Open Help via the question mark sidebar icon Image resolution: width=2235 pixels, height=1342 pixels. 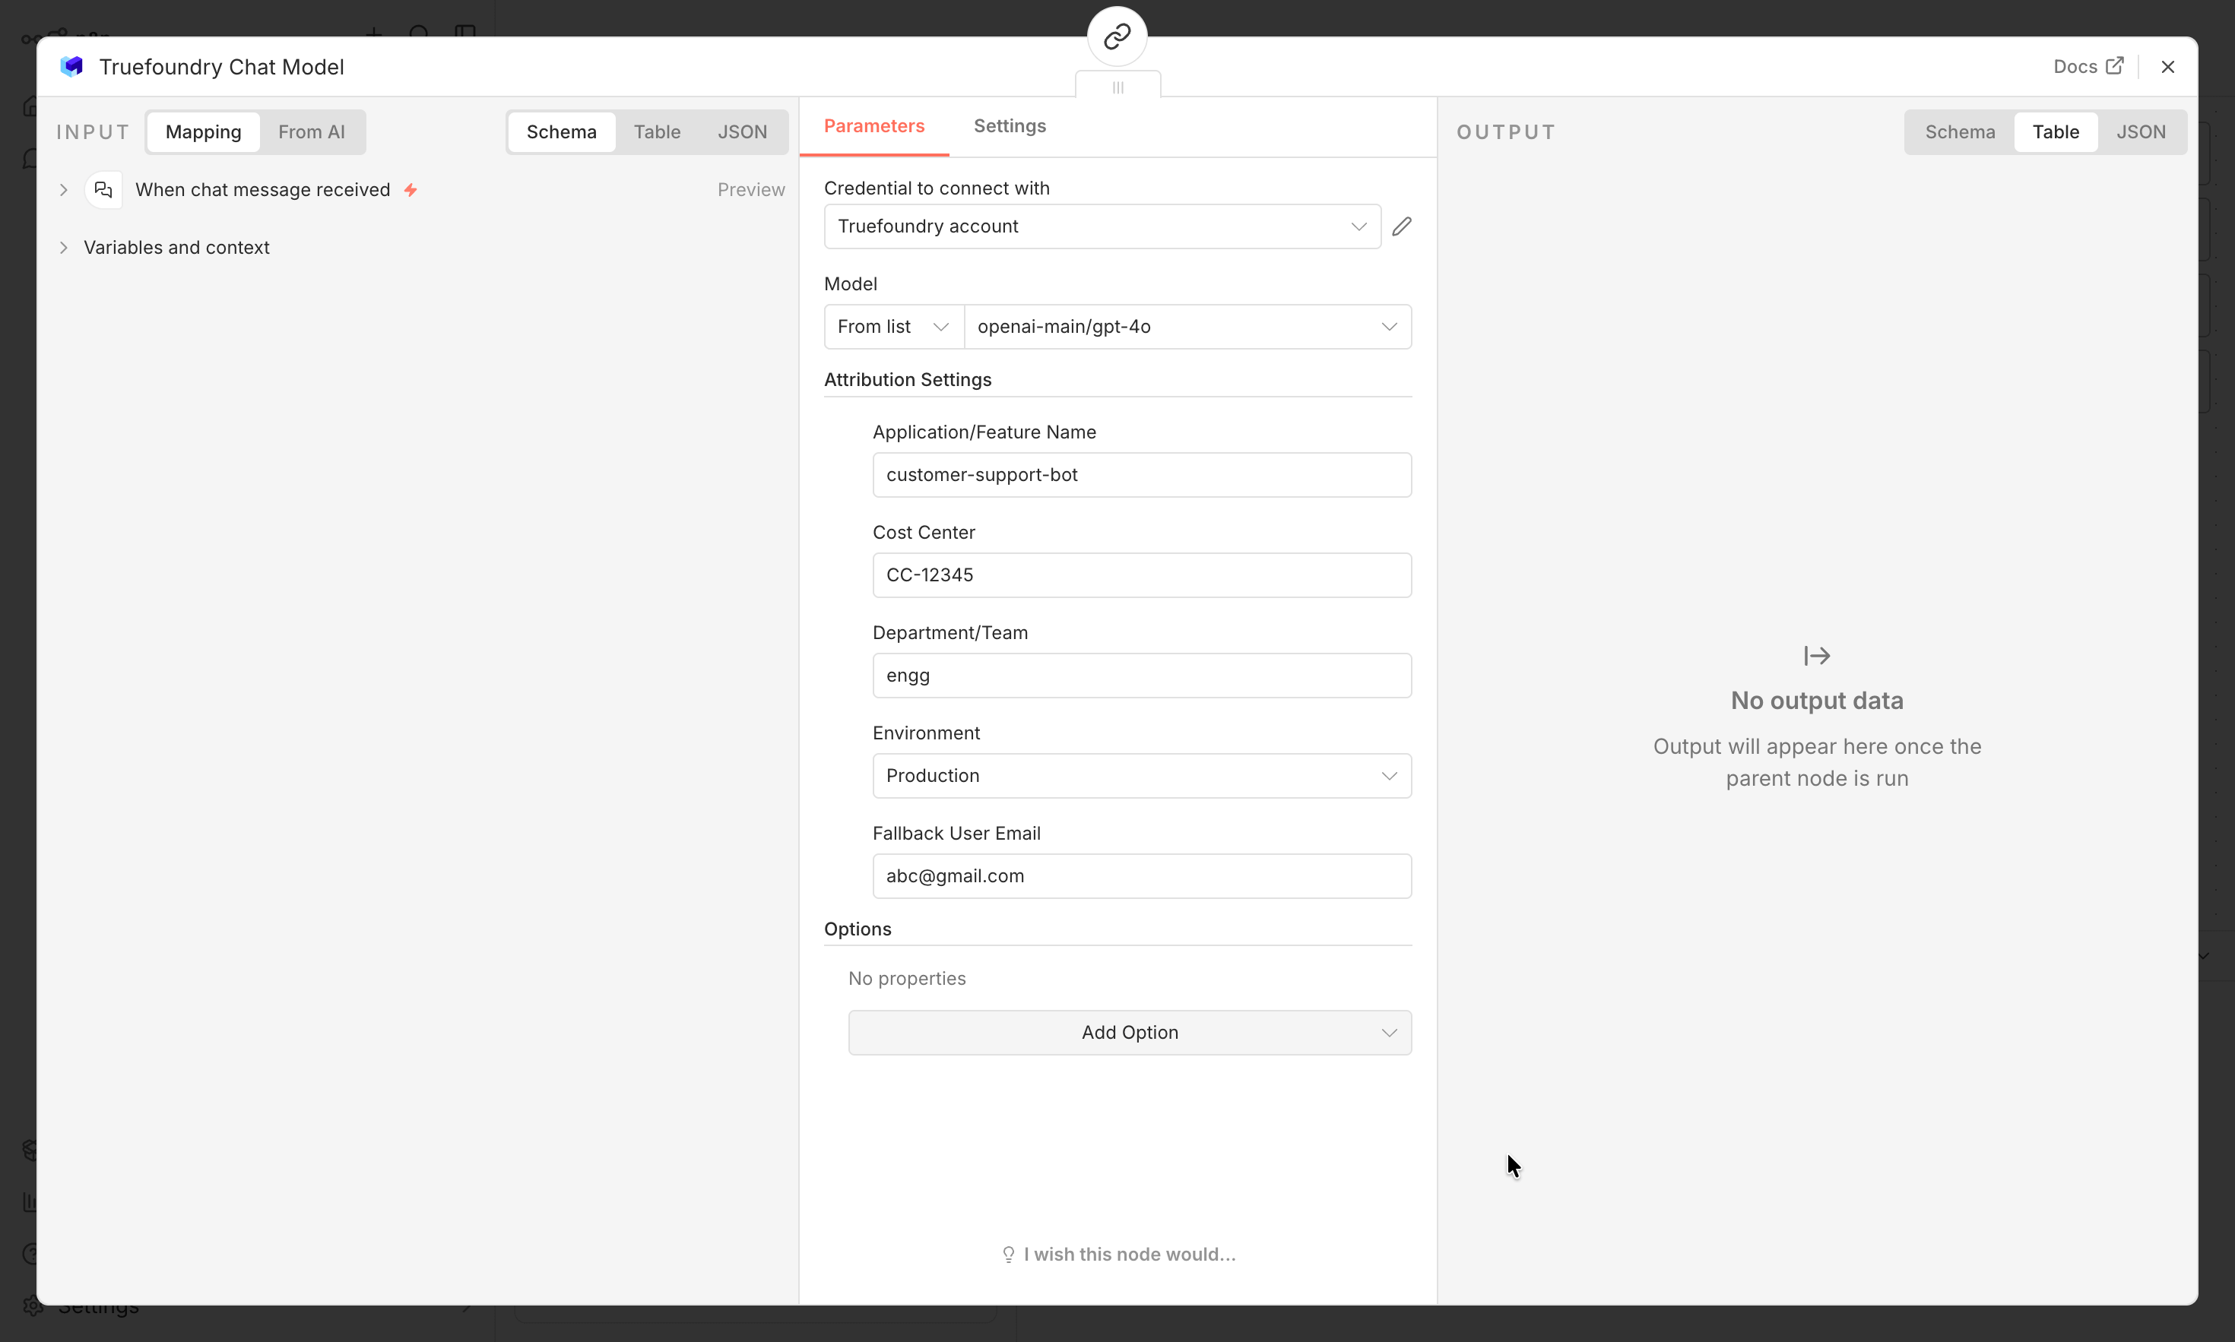30,1255
